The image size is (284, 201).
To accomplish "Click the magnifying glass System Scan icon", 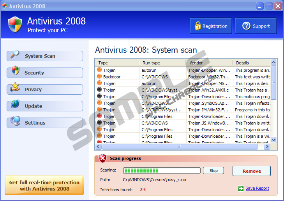I will click(x=15, y=54).
